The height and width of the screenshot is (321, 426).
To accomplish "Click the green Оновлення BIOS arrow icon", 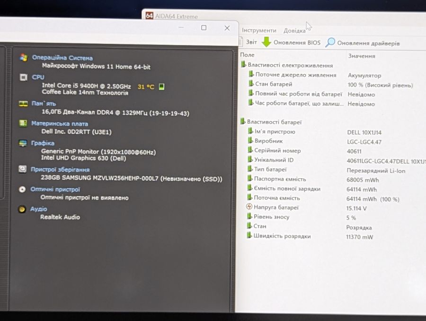I will coord(266,42).
